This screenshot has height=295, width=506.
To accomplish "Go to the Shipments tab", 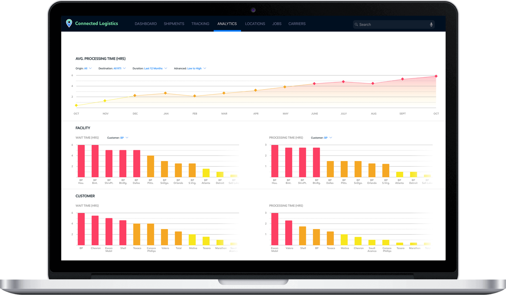I will (174, 24).
